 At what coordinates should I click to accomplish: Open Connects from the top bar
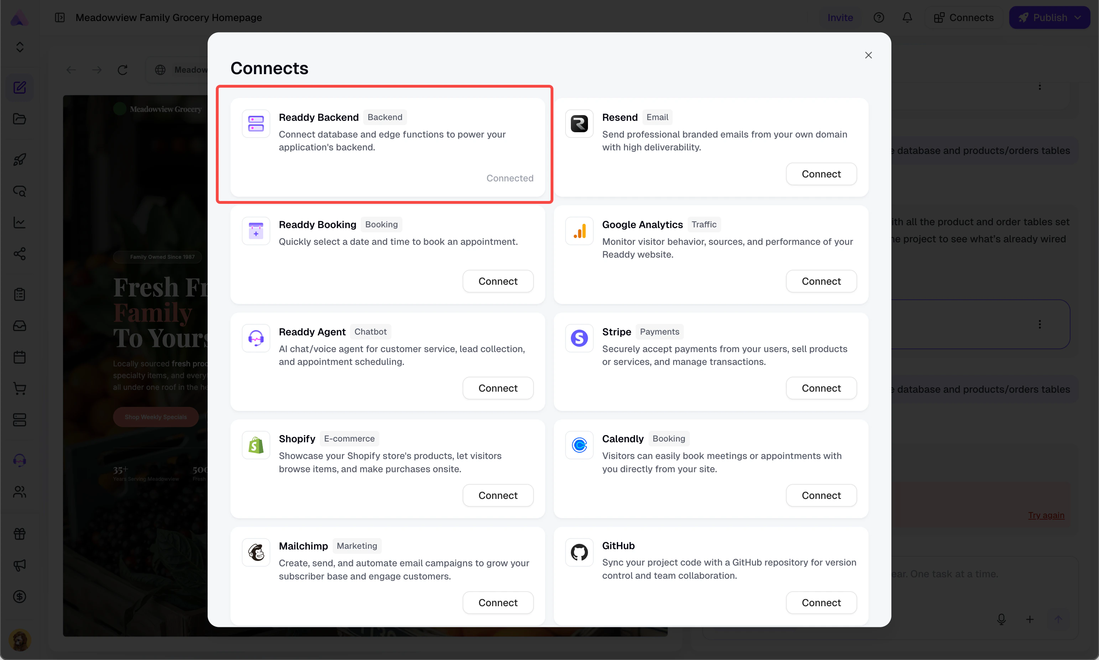(x=963, y=18)
